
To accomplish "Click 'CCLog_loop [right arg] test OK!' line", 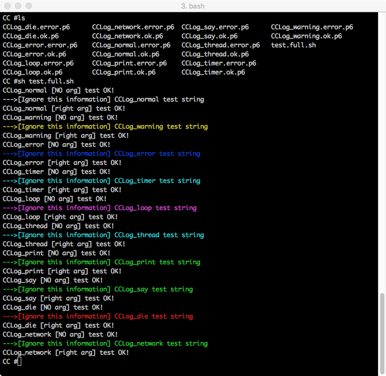I will pos(60,217).
